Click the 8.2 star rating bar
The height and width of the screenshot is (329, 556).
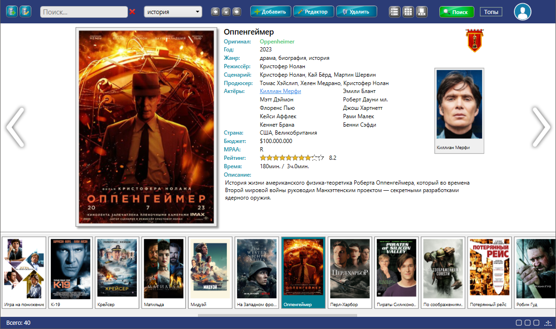(292, 157)
